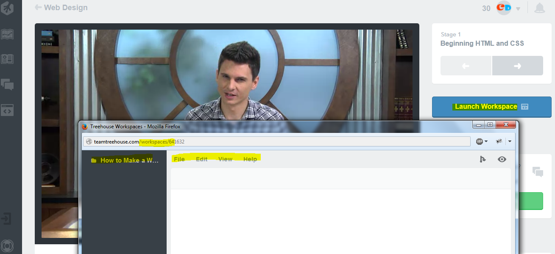
Task: Open the Workspaces code-window icon in sidebar
Action: tap(7, 110)
